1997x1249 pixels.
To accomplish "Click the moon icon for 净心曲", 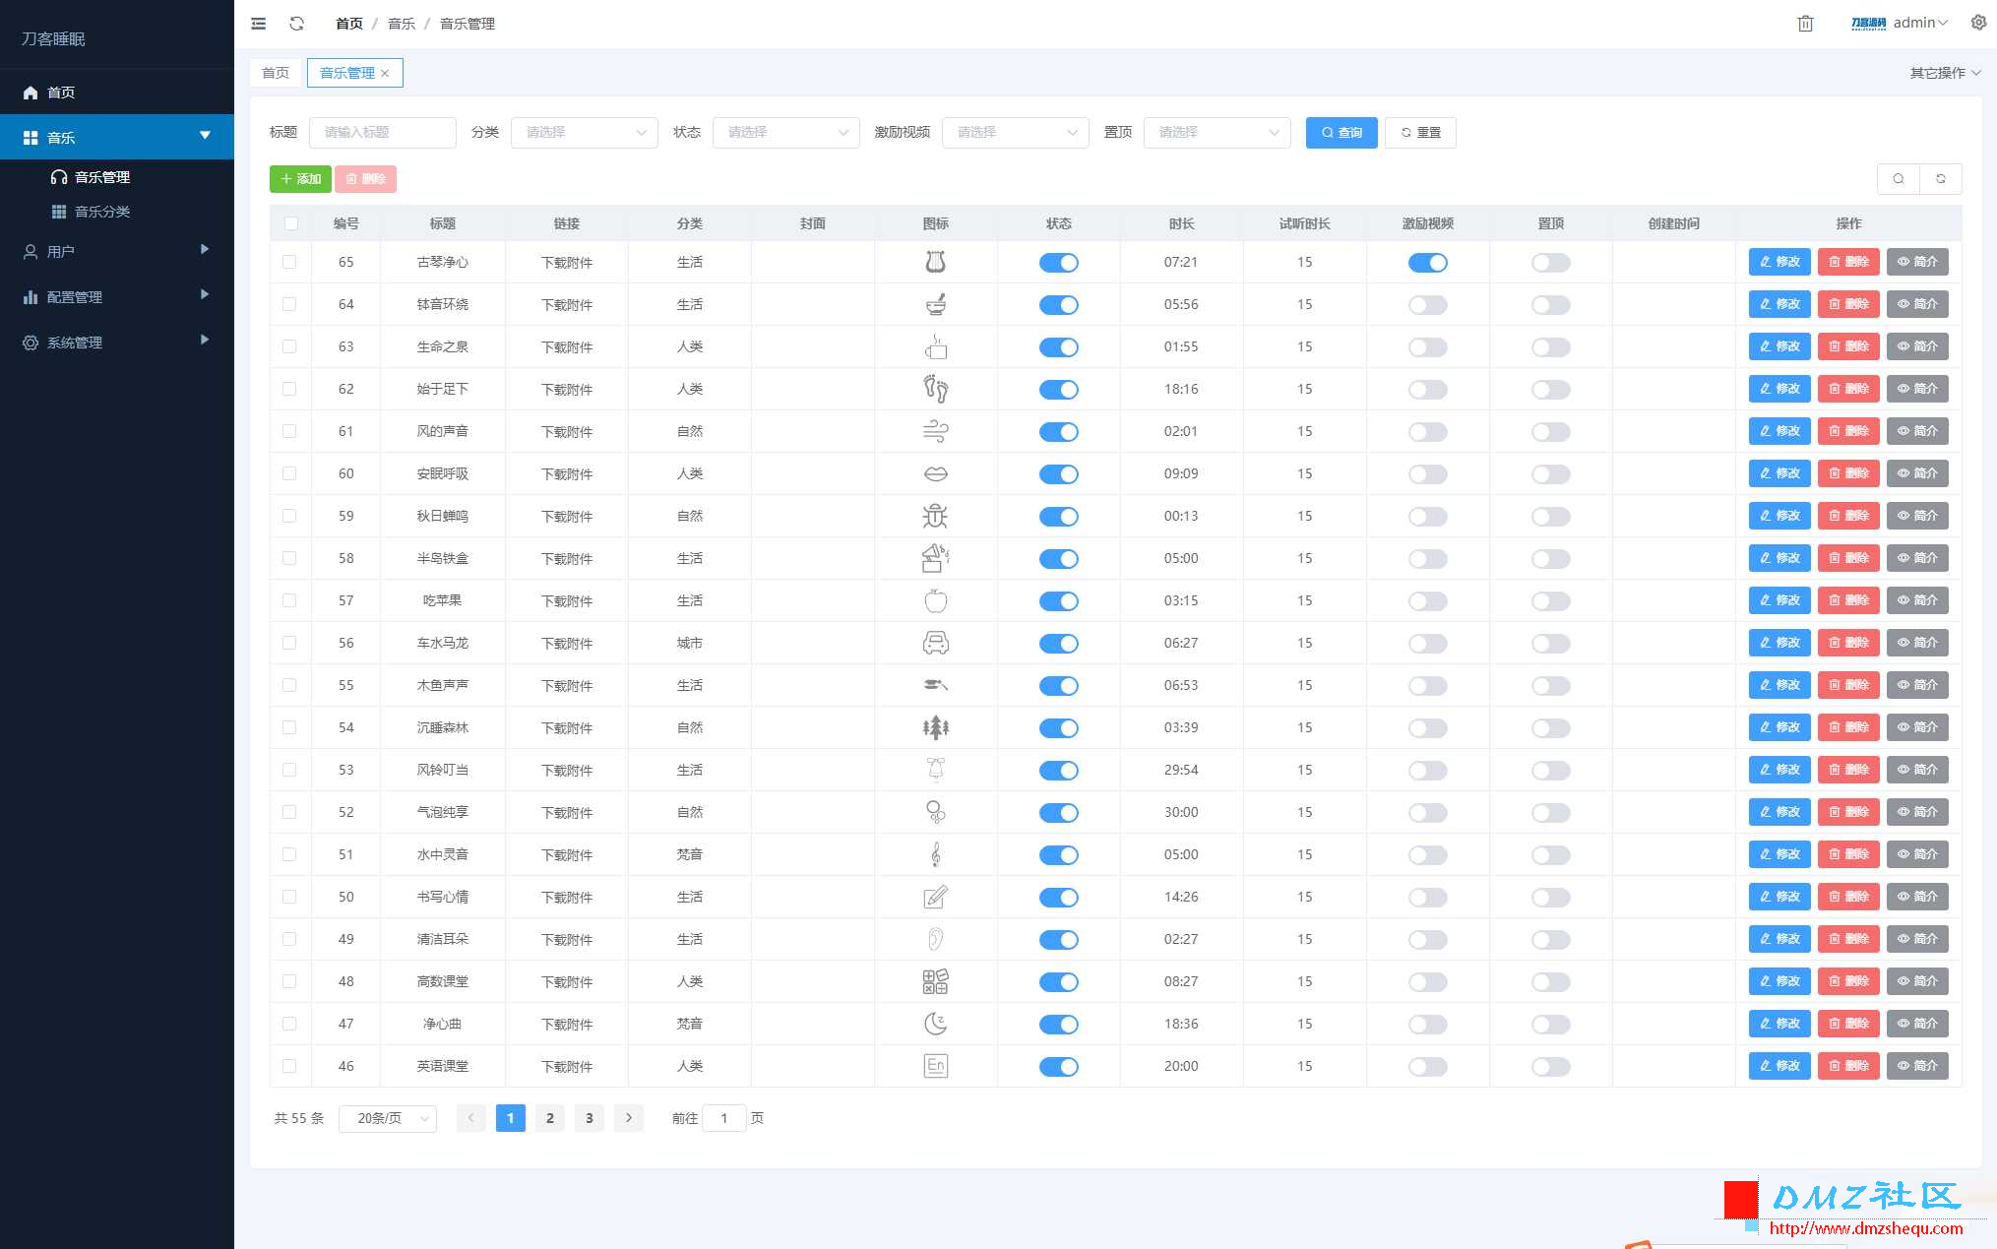I will tap(935, 1024).
